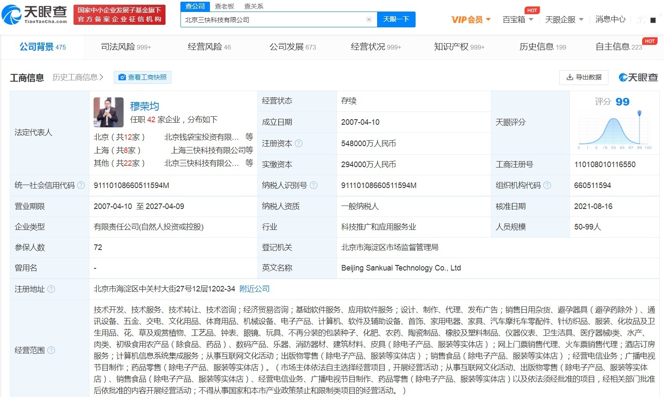Click approval date 2021-08-16
This screenshot has width=664, height=397.
(x=593, y=206)
